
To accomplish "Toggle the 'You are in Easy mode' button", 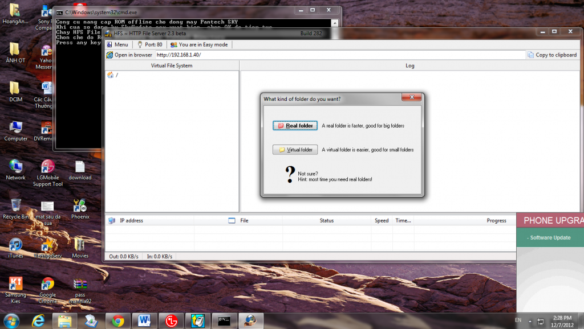I will click(x=199, y=44).
